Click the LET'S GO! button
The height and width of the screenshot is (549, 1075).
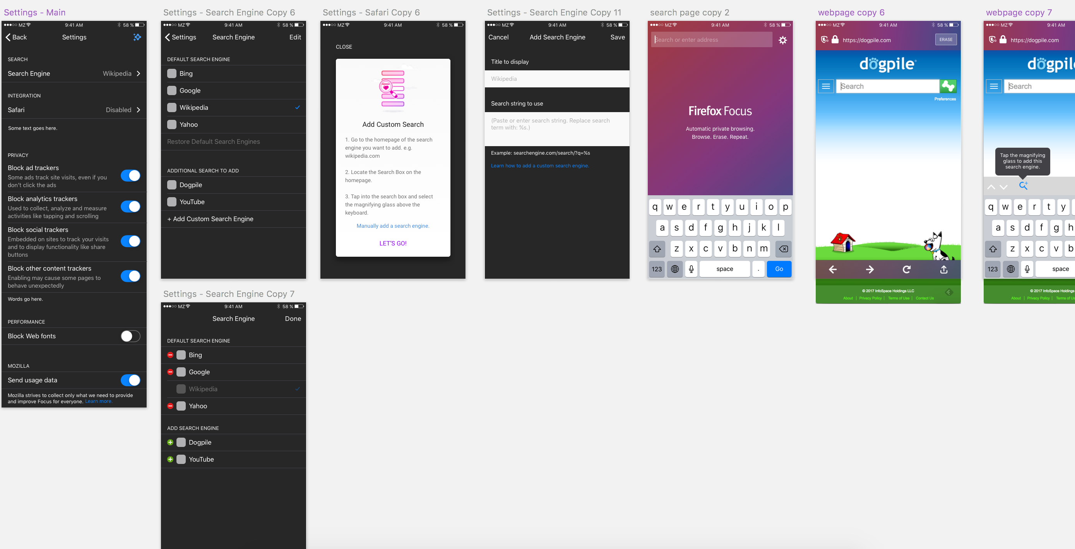(x=393, y=244)
